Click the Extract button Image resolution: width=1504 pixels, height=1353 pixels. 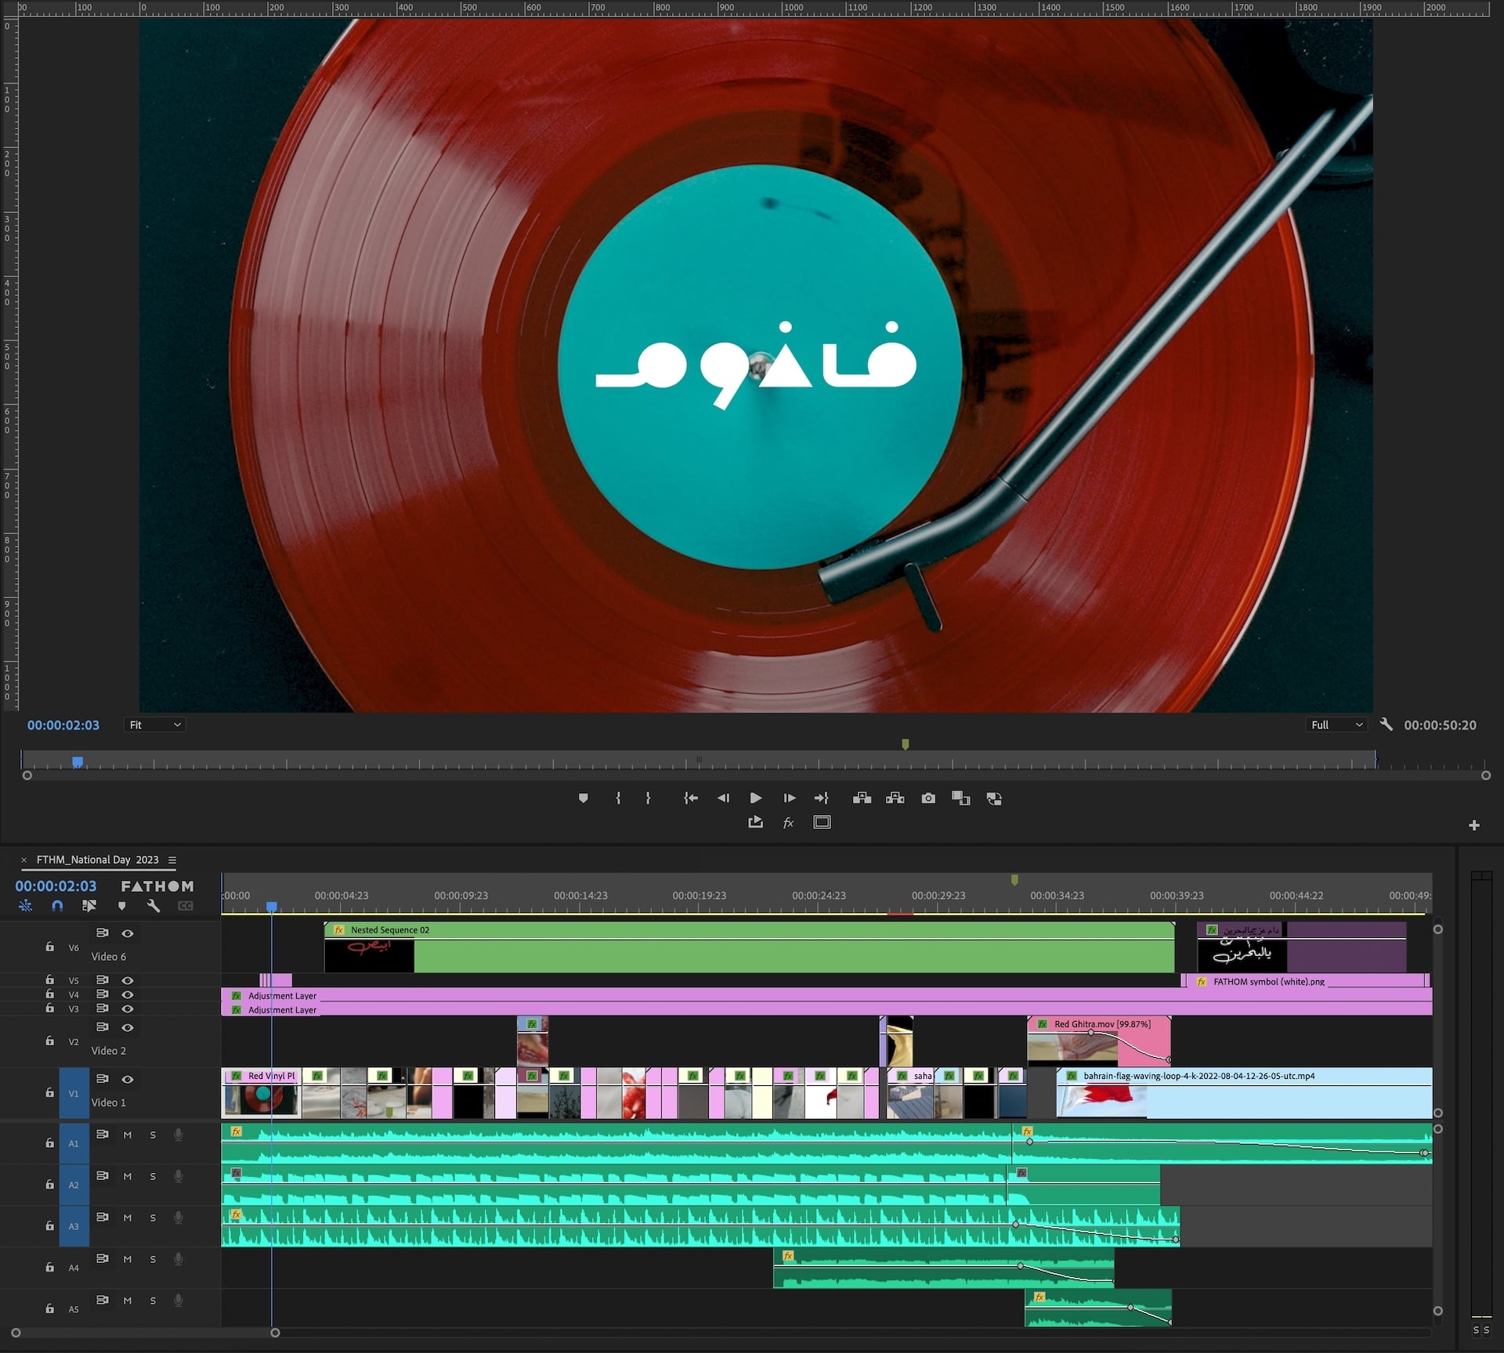coord(895,798)
